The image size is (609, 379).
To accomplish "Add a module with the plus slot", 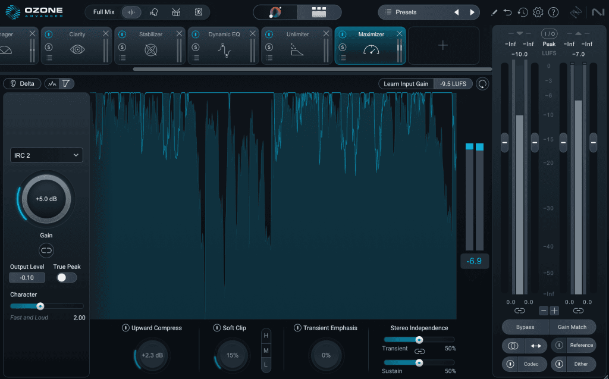I will click(x=443, y=45).
